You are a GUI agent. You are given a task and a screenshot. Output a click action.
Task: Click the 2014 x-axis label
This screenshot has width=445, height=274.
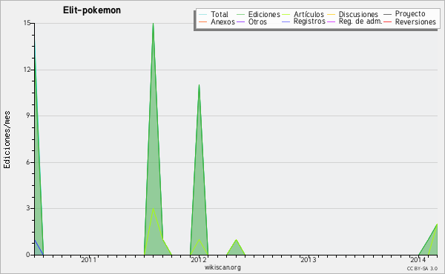tap(418, 259)
